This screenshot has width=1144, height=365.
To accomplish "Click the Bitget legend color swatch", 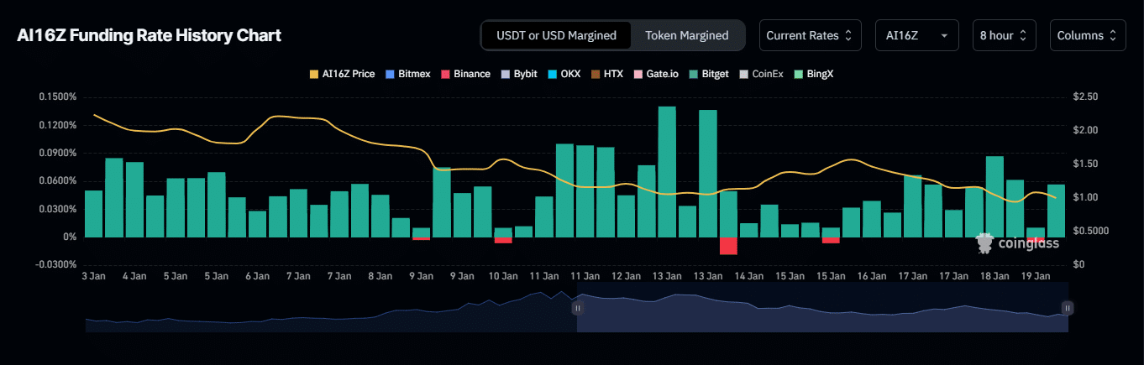I will (x=694, y=74).
